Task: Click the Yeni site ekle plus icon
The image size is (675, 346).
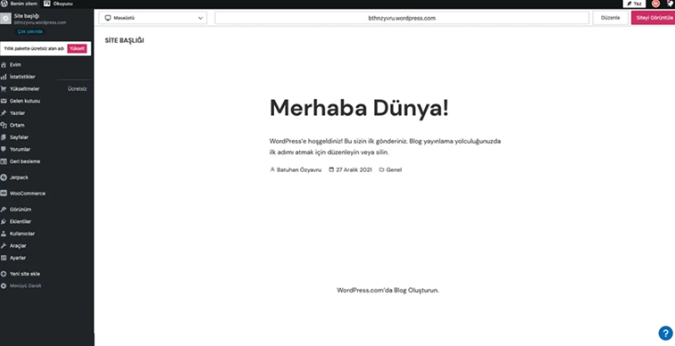Action: [x=4, y=274]
